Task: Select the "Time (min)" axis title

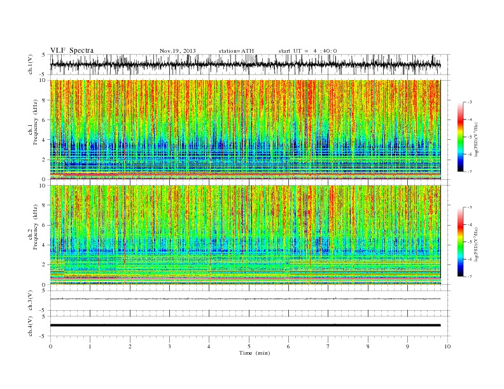Action: coord(255,353)
